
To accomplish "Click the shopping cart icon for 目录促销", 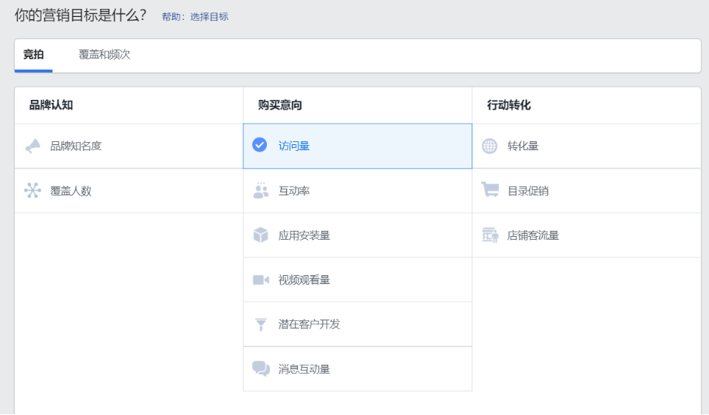I will (x=490, y=189).
